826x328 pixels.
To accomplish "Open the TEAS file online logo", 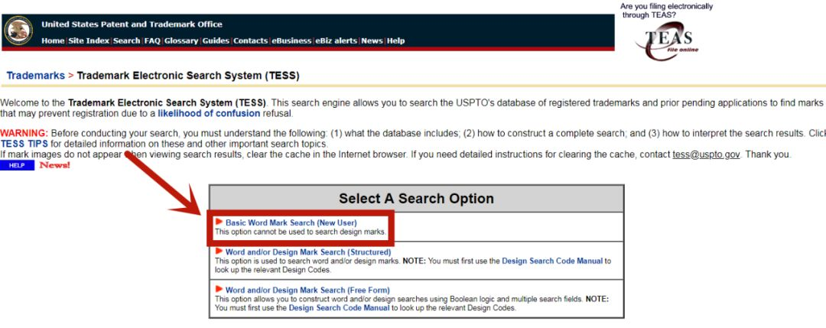I will point(668,41).
